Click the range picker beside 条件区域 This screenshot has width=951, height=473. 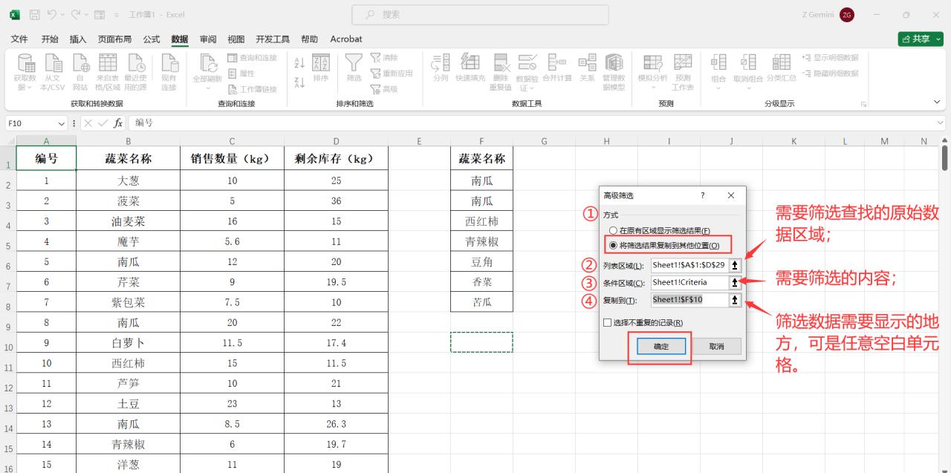coord(735,282)
